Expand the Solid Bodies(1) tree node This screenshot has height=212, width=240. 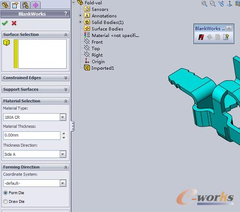pos(80,22)
